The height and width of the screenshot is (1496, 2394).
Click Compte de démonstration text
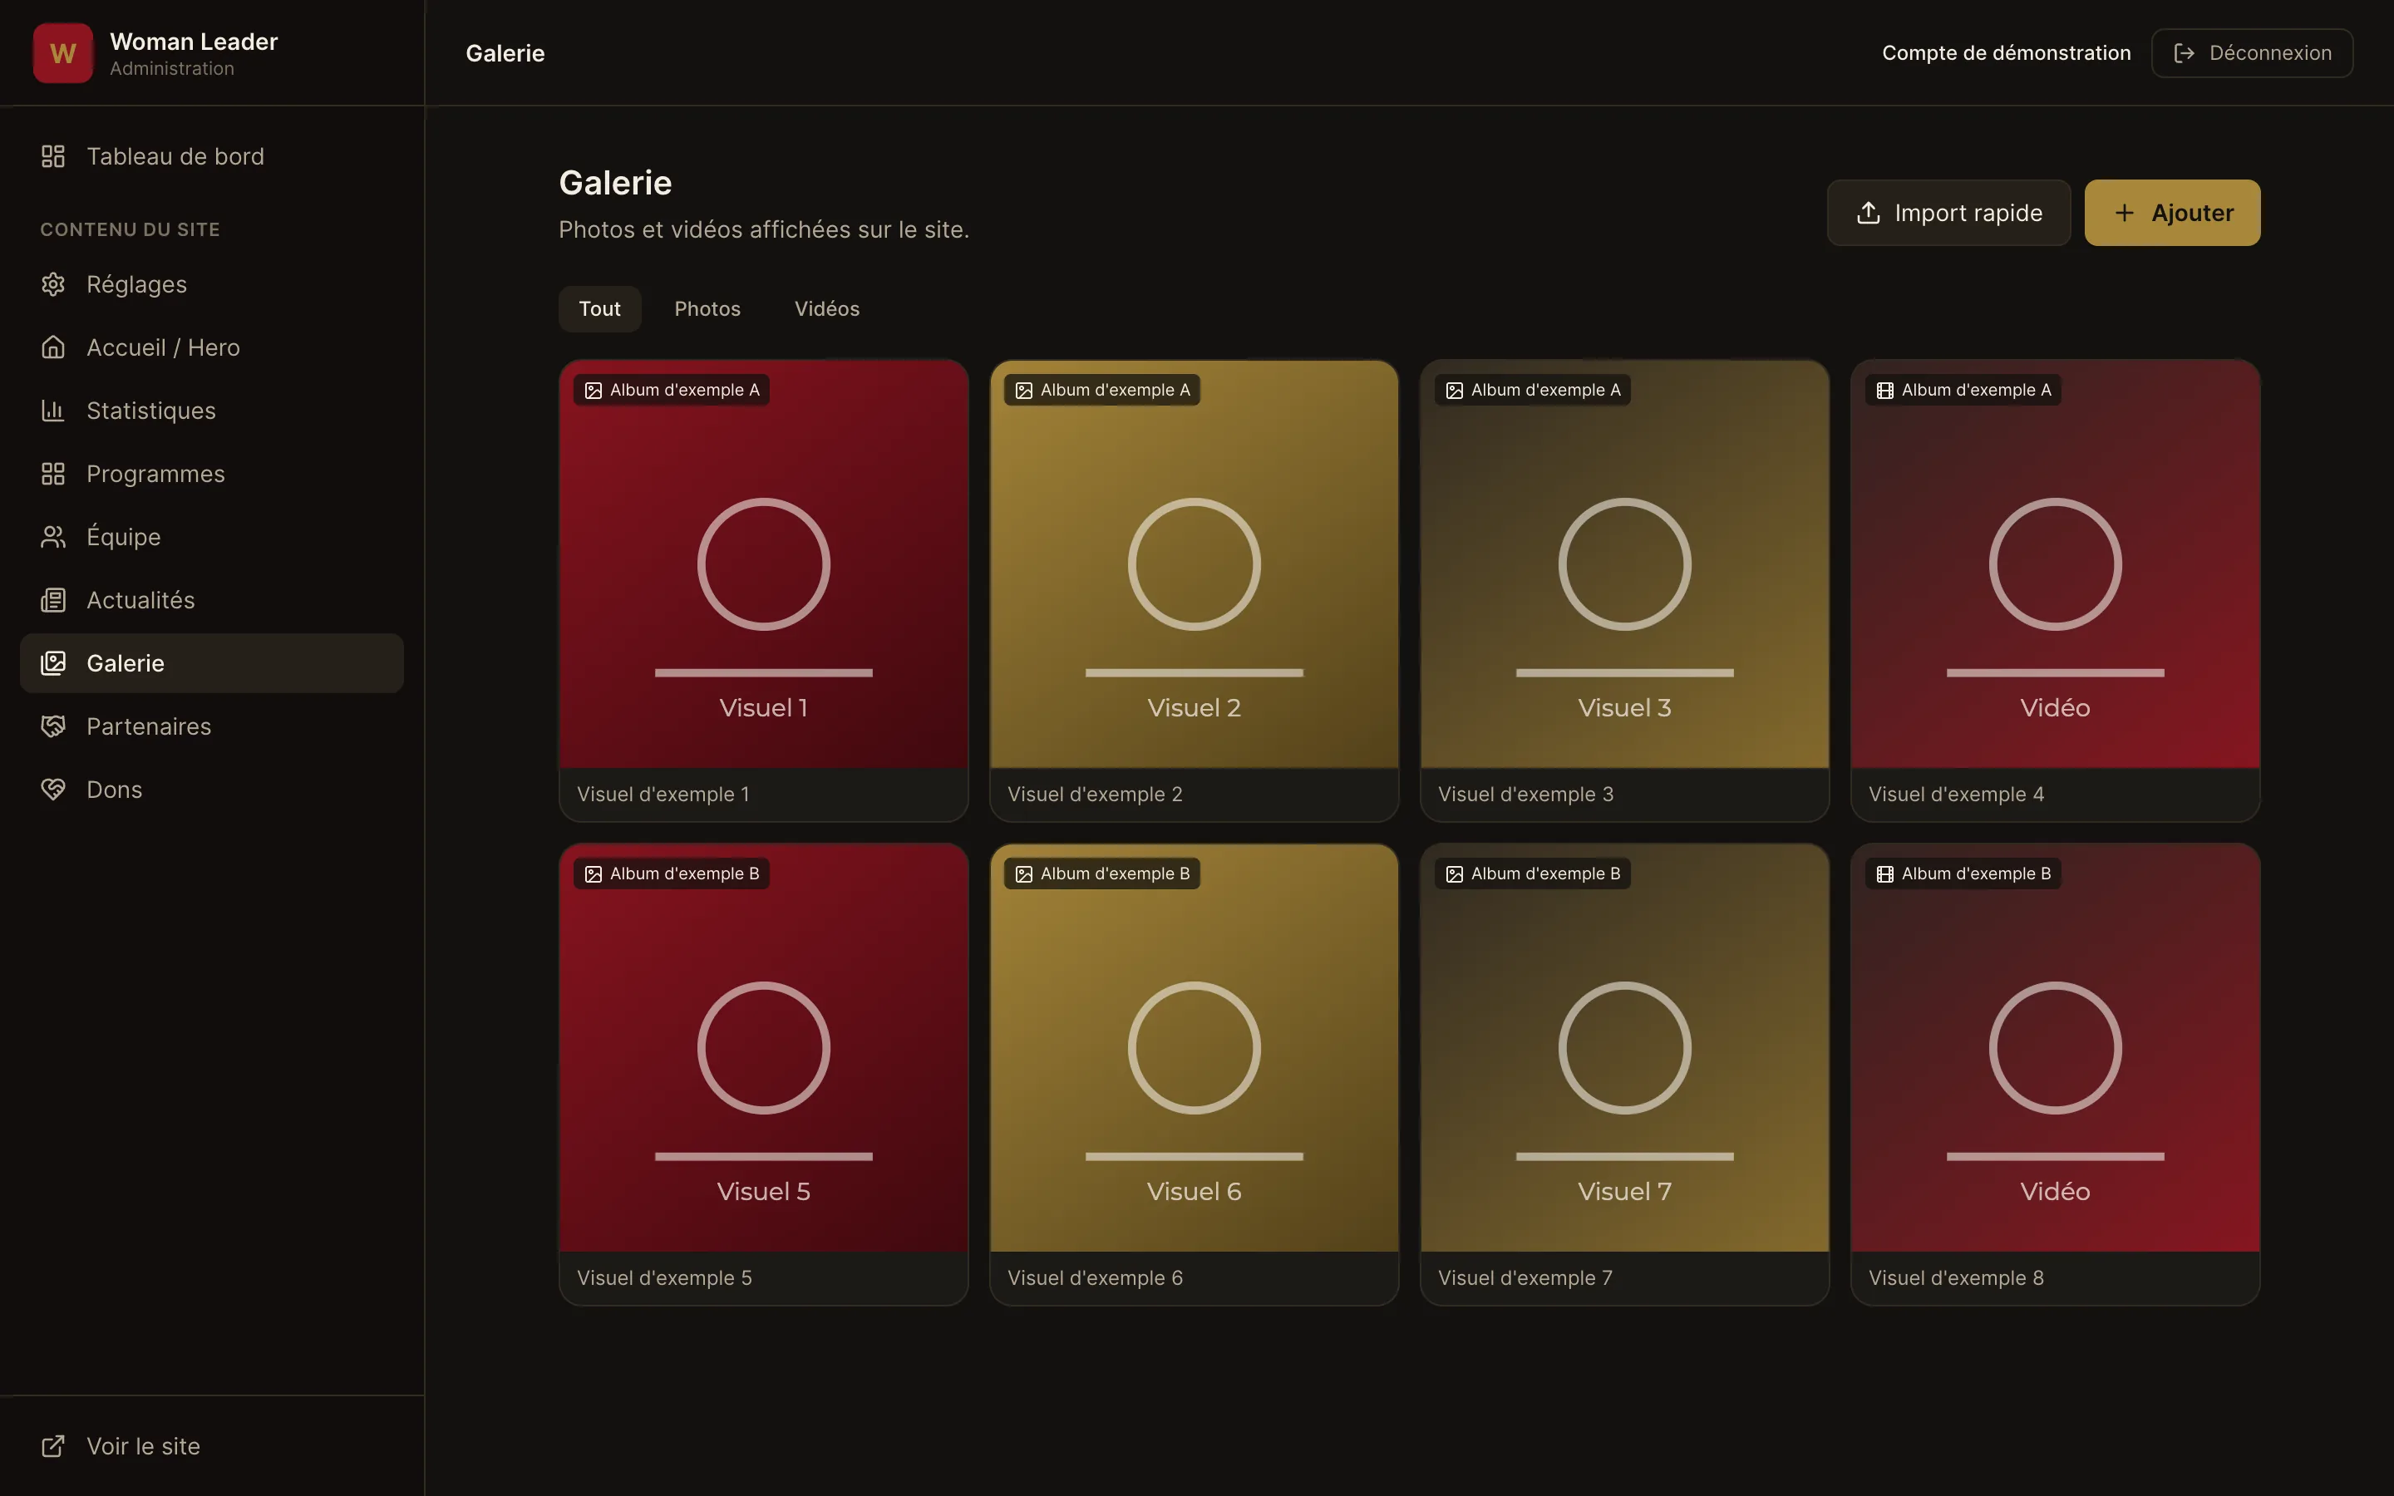2006,53
